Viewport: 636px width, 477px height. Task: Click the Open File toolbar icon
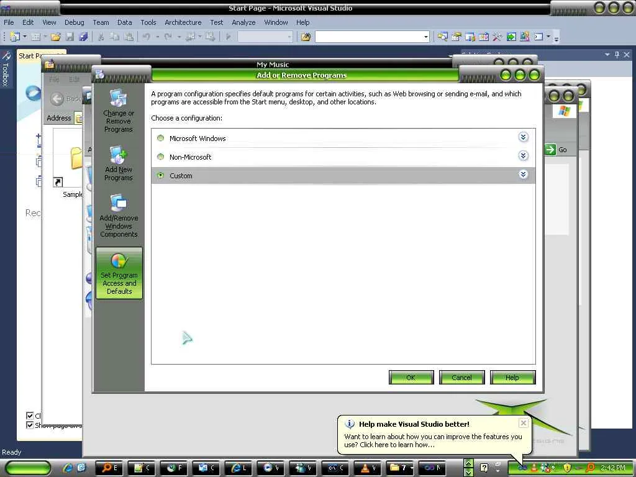click(56, 37)
